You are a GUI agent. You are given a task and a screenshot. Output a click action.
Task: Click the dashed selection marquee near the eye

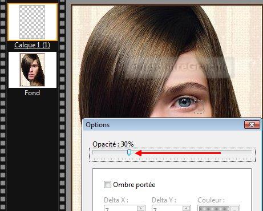pyautogui.click(x=199, y=107)
